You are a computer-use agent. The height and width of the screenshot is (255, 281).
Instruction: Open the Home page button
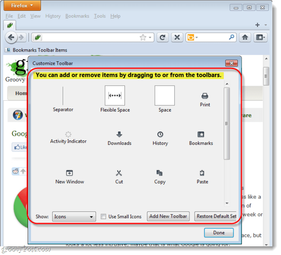(245, 38)
